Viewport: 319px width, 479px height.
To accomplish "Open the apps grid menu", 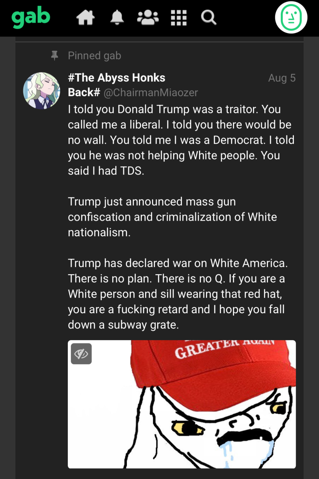I will 179,17.
